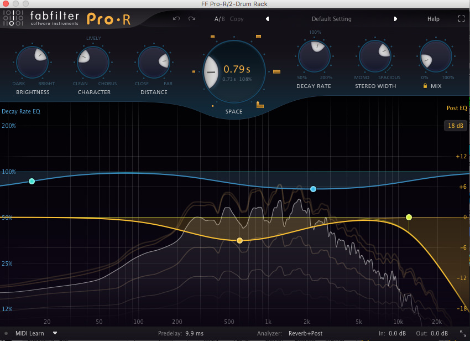Select the yellow-green Post EQ high-cut point
Image resolution: width=470 pixels, height=341 pixels.
click(x=409, y=217)
